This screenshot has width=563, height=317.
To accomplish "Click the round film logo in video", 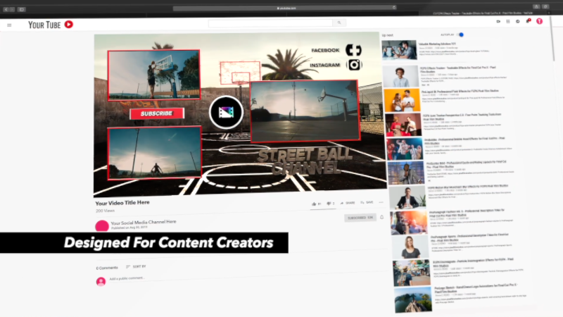I will pos(226,113).
